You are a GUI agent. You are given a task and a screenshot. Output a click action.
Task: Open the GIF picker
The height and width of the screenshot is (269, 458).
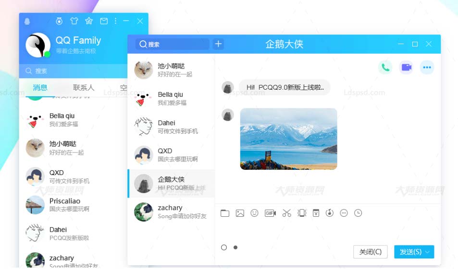pos(270,213)
